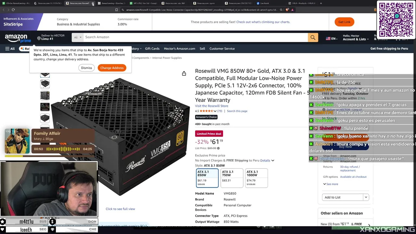Click the delivery location pin icon
The height and width of the screenshot is (234, 416).
[x=39, y=39]
